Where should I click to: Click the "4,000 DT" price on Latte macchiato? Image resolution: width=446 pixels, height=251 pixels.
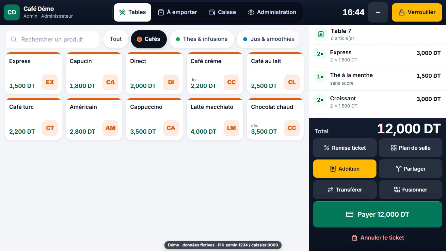203,132
